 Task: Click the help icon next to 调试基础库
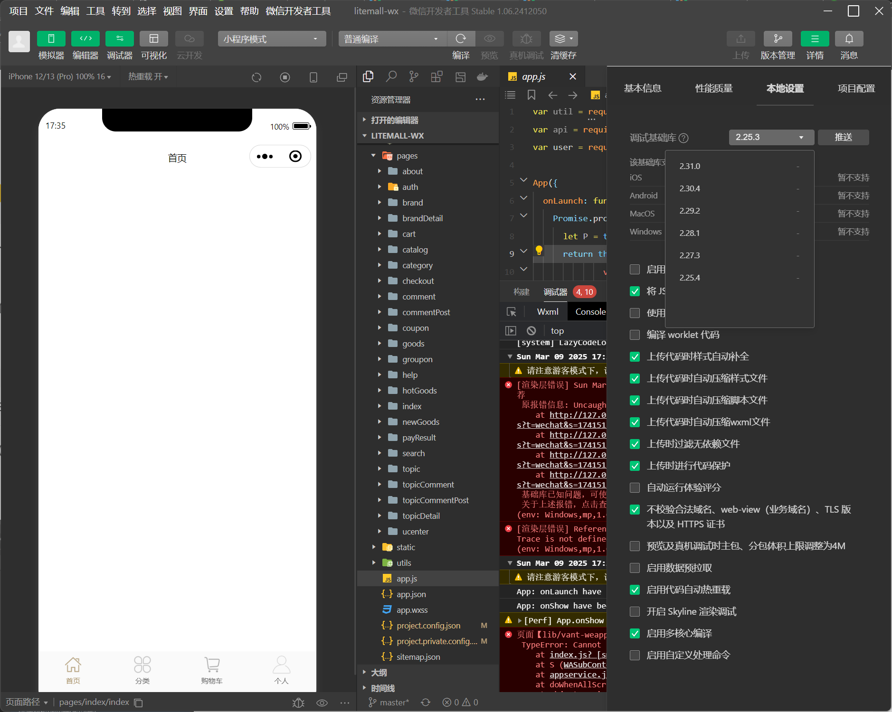(x=683, y=138)
